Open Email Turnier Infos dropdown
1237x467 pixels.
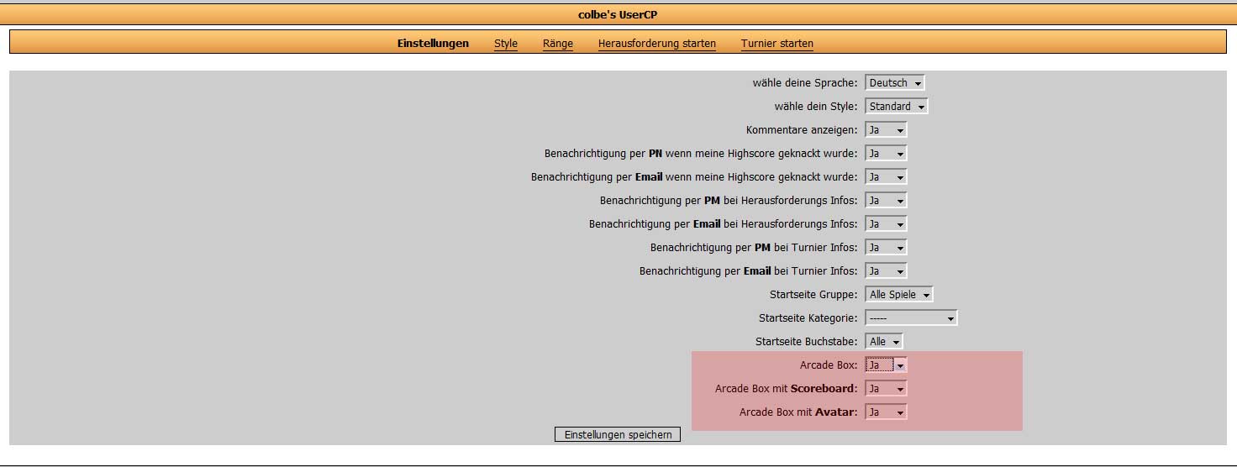click(x=886, y=271)
